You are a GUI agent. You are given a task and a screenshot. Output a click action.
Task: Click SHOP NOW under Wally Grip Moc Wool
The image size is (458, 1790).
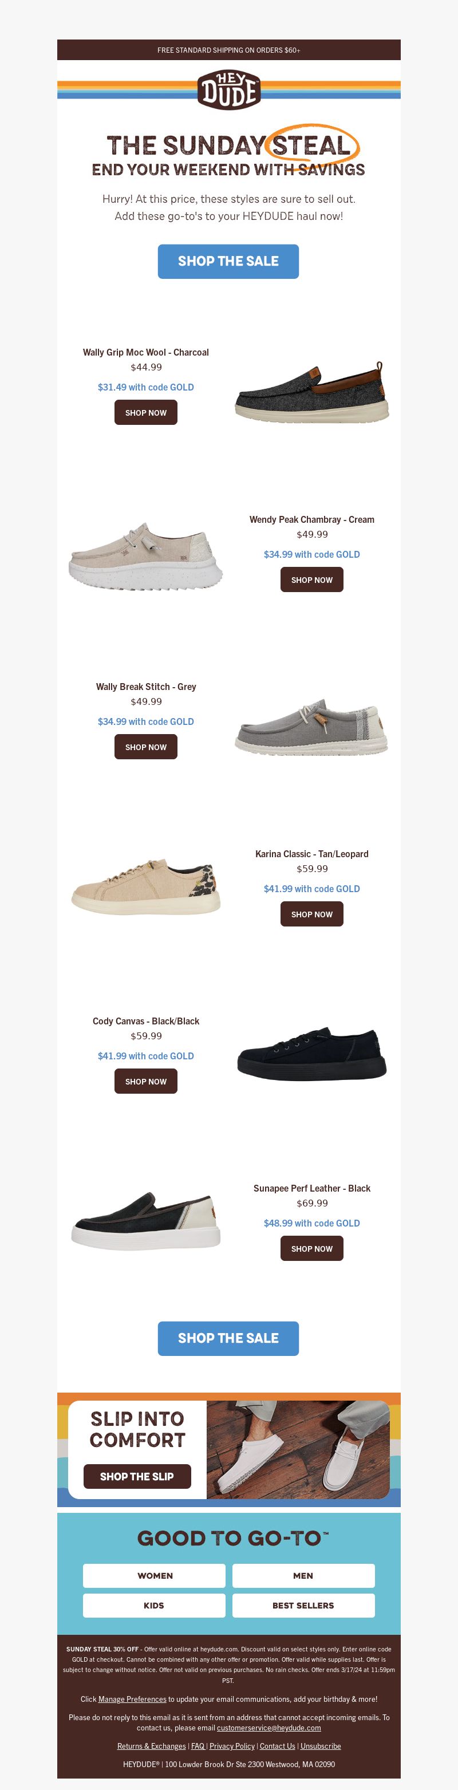pyautogui.click(x=146, y=413)
